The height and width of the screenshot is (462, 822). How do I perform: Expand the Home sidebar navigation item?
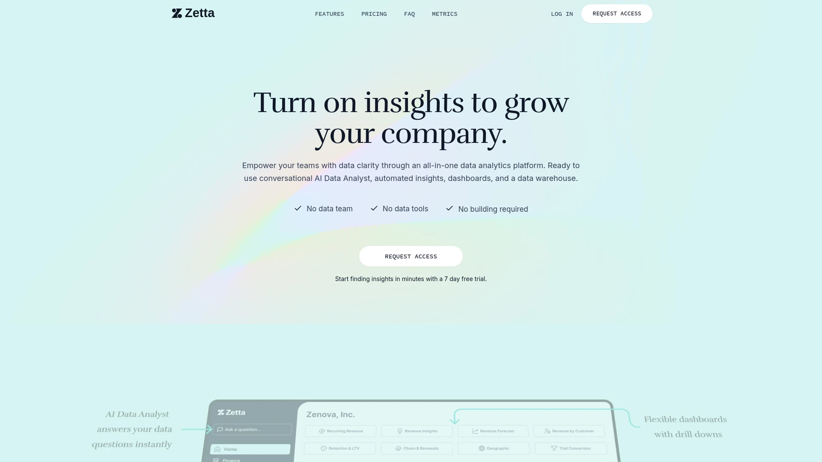(x=250, y=449)
